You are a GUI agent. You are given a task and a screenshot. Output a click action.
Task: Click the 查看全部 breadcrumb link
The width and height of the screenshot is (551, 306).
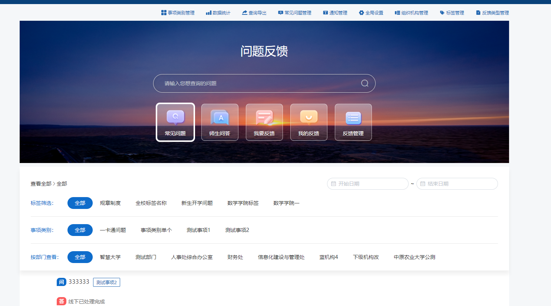click(x=41, y=184)
